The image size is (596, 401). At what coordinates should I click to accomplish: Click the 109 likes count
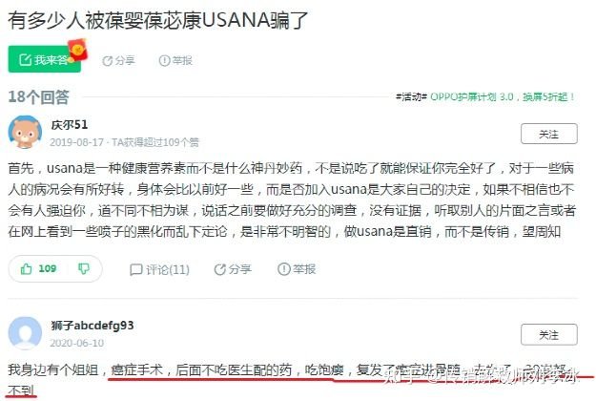48,268
